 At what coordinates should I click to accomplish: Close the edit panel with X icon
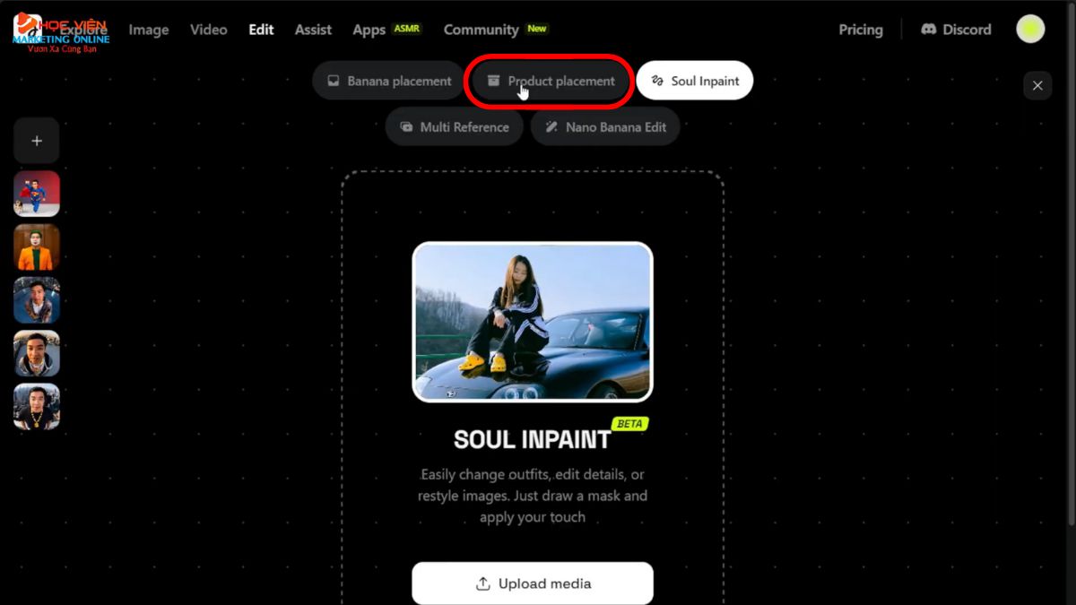click(1037, 85)
